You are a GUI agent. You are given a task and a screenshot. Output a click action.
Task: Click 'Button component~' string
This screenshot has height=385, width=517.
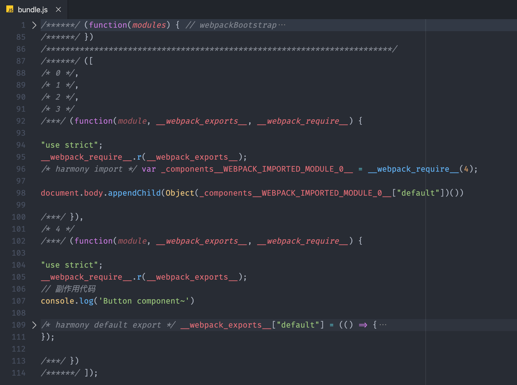(144, 301)
